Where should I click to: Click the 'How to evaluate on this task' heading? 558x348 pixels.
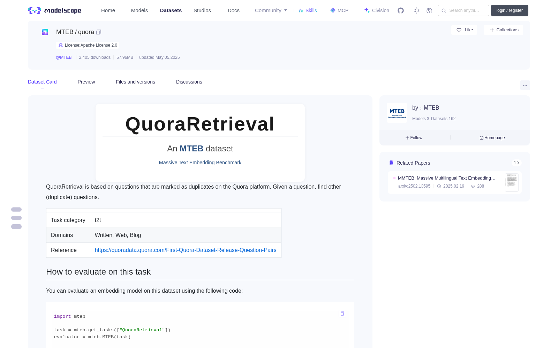[x=98, y=272]
